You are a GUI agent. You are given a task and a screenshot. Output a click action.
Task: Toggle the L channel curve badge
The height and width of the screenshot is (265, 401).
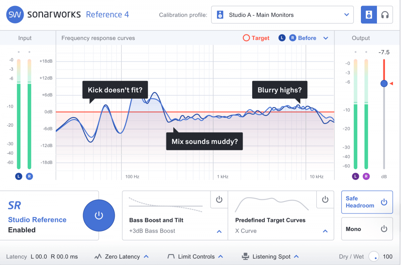coord(282,38)
